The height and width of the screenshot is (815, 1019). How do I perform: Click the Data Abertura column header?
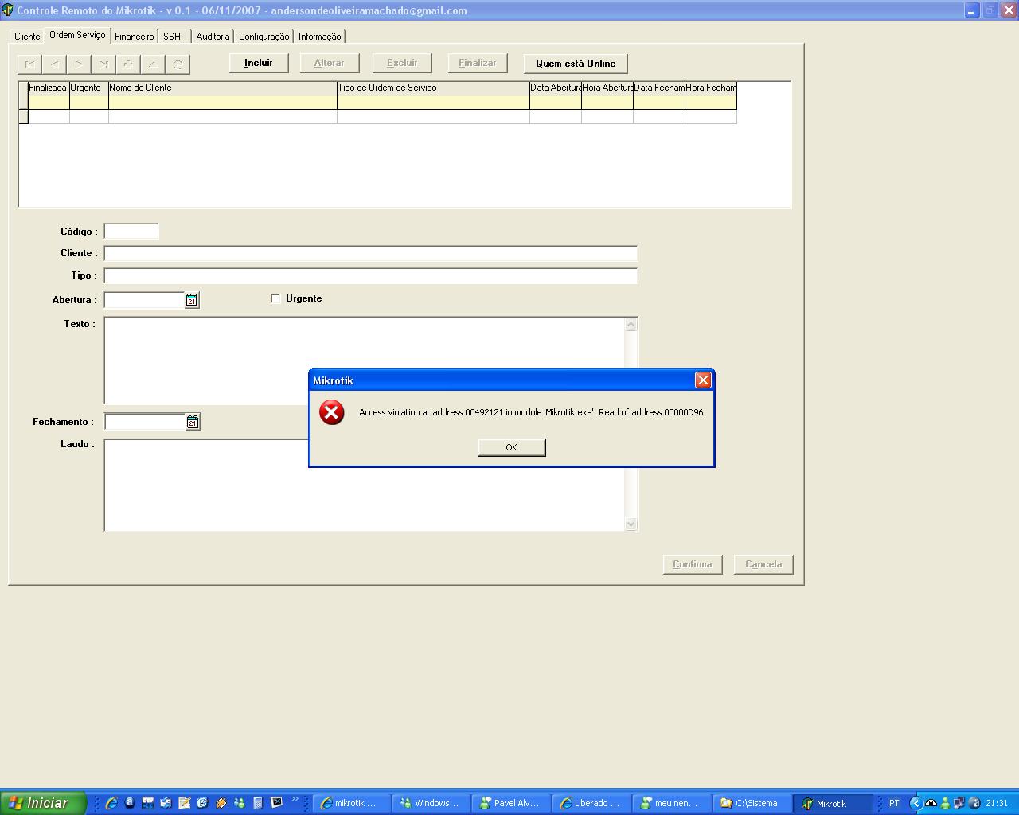tap(556, 88)
